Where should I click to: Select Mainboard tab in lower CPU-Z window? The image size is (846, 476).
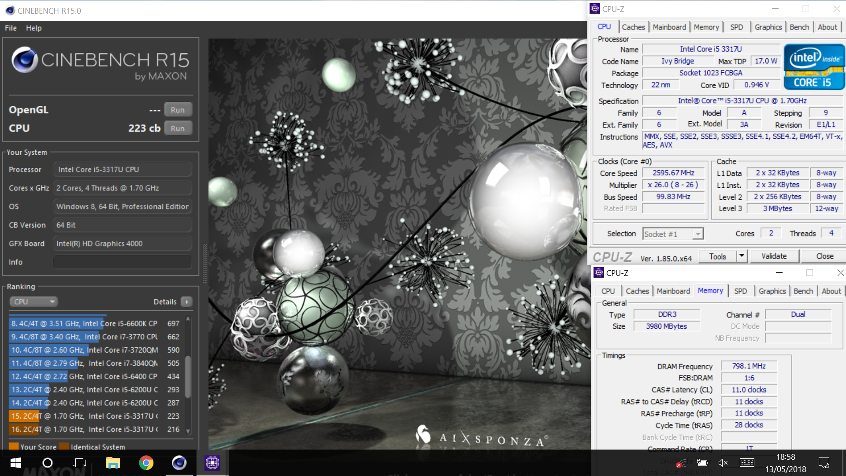[673, 291]
